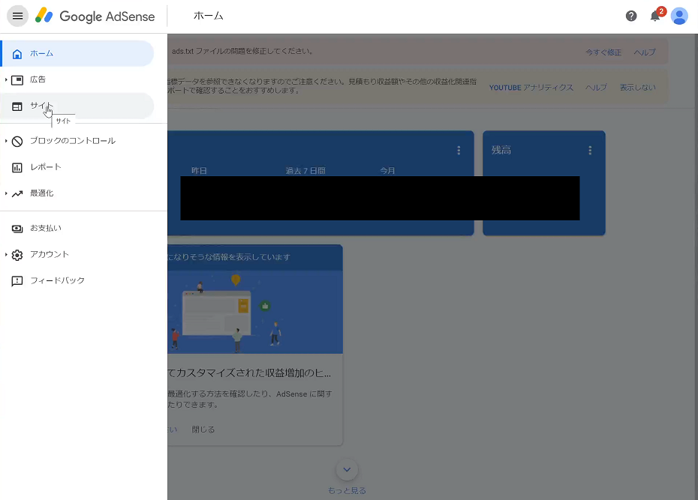Click 閉じる on the tips card

click(x=203, y=430)
